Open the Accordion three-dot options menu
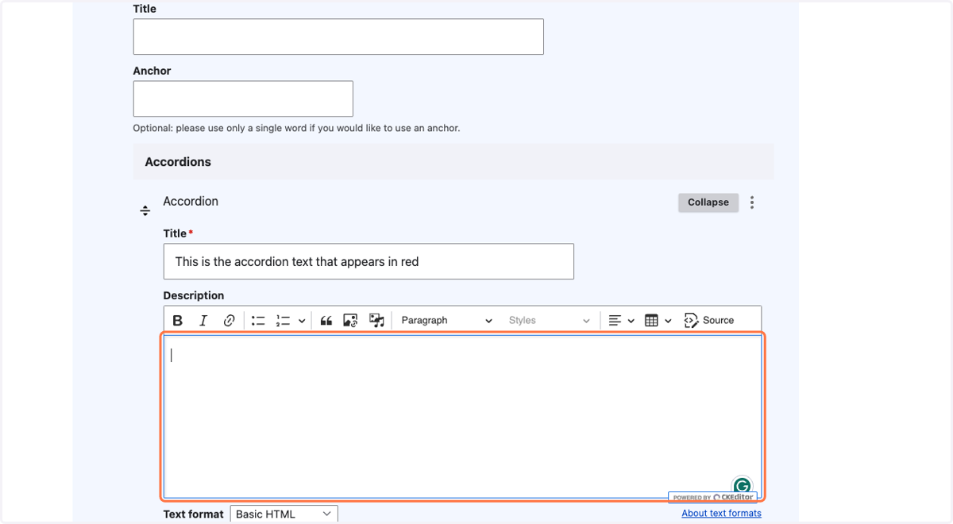 (x=752, y=202)
